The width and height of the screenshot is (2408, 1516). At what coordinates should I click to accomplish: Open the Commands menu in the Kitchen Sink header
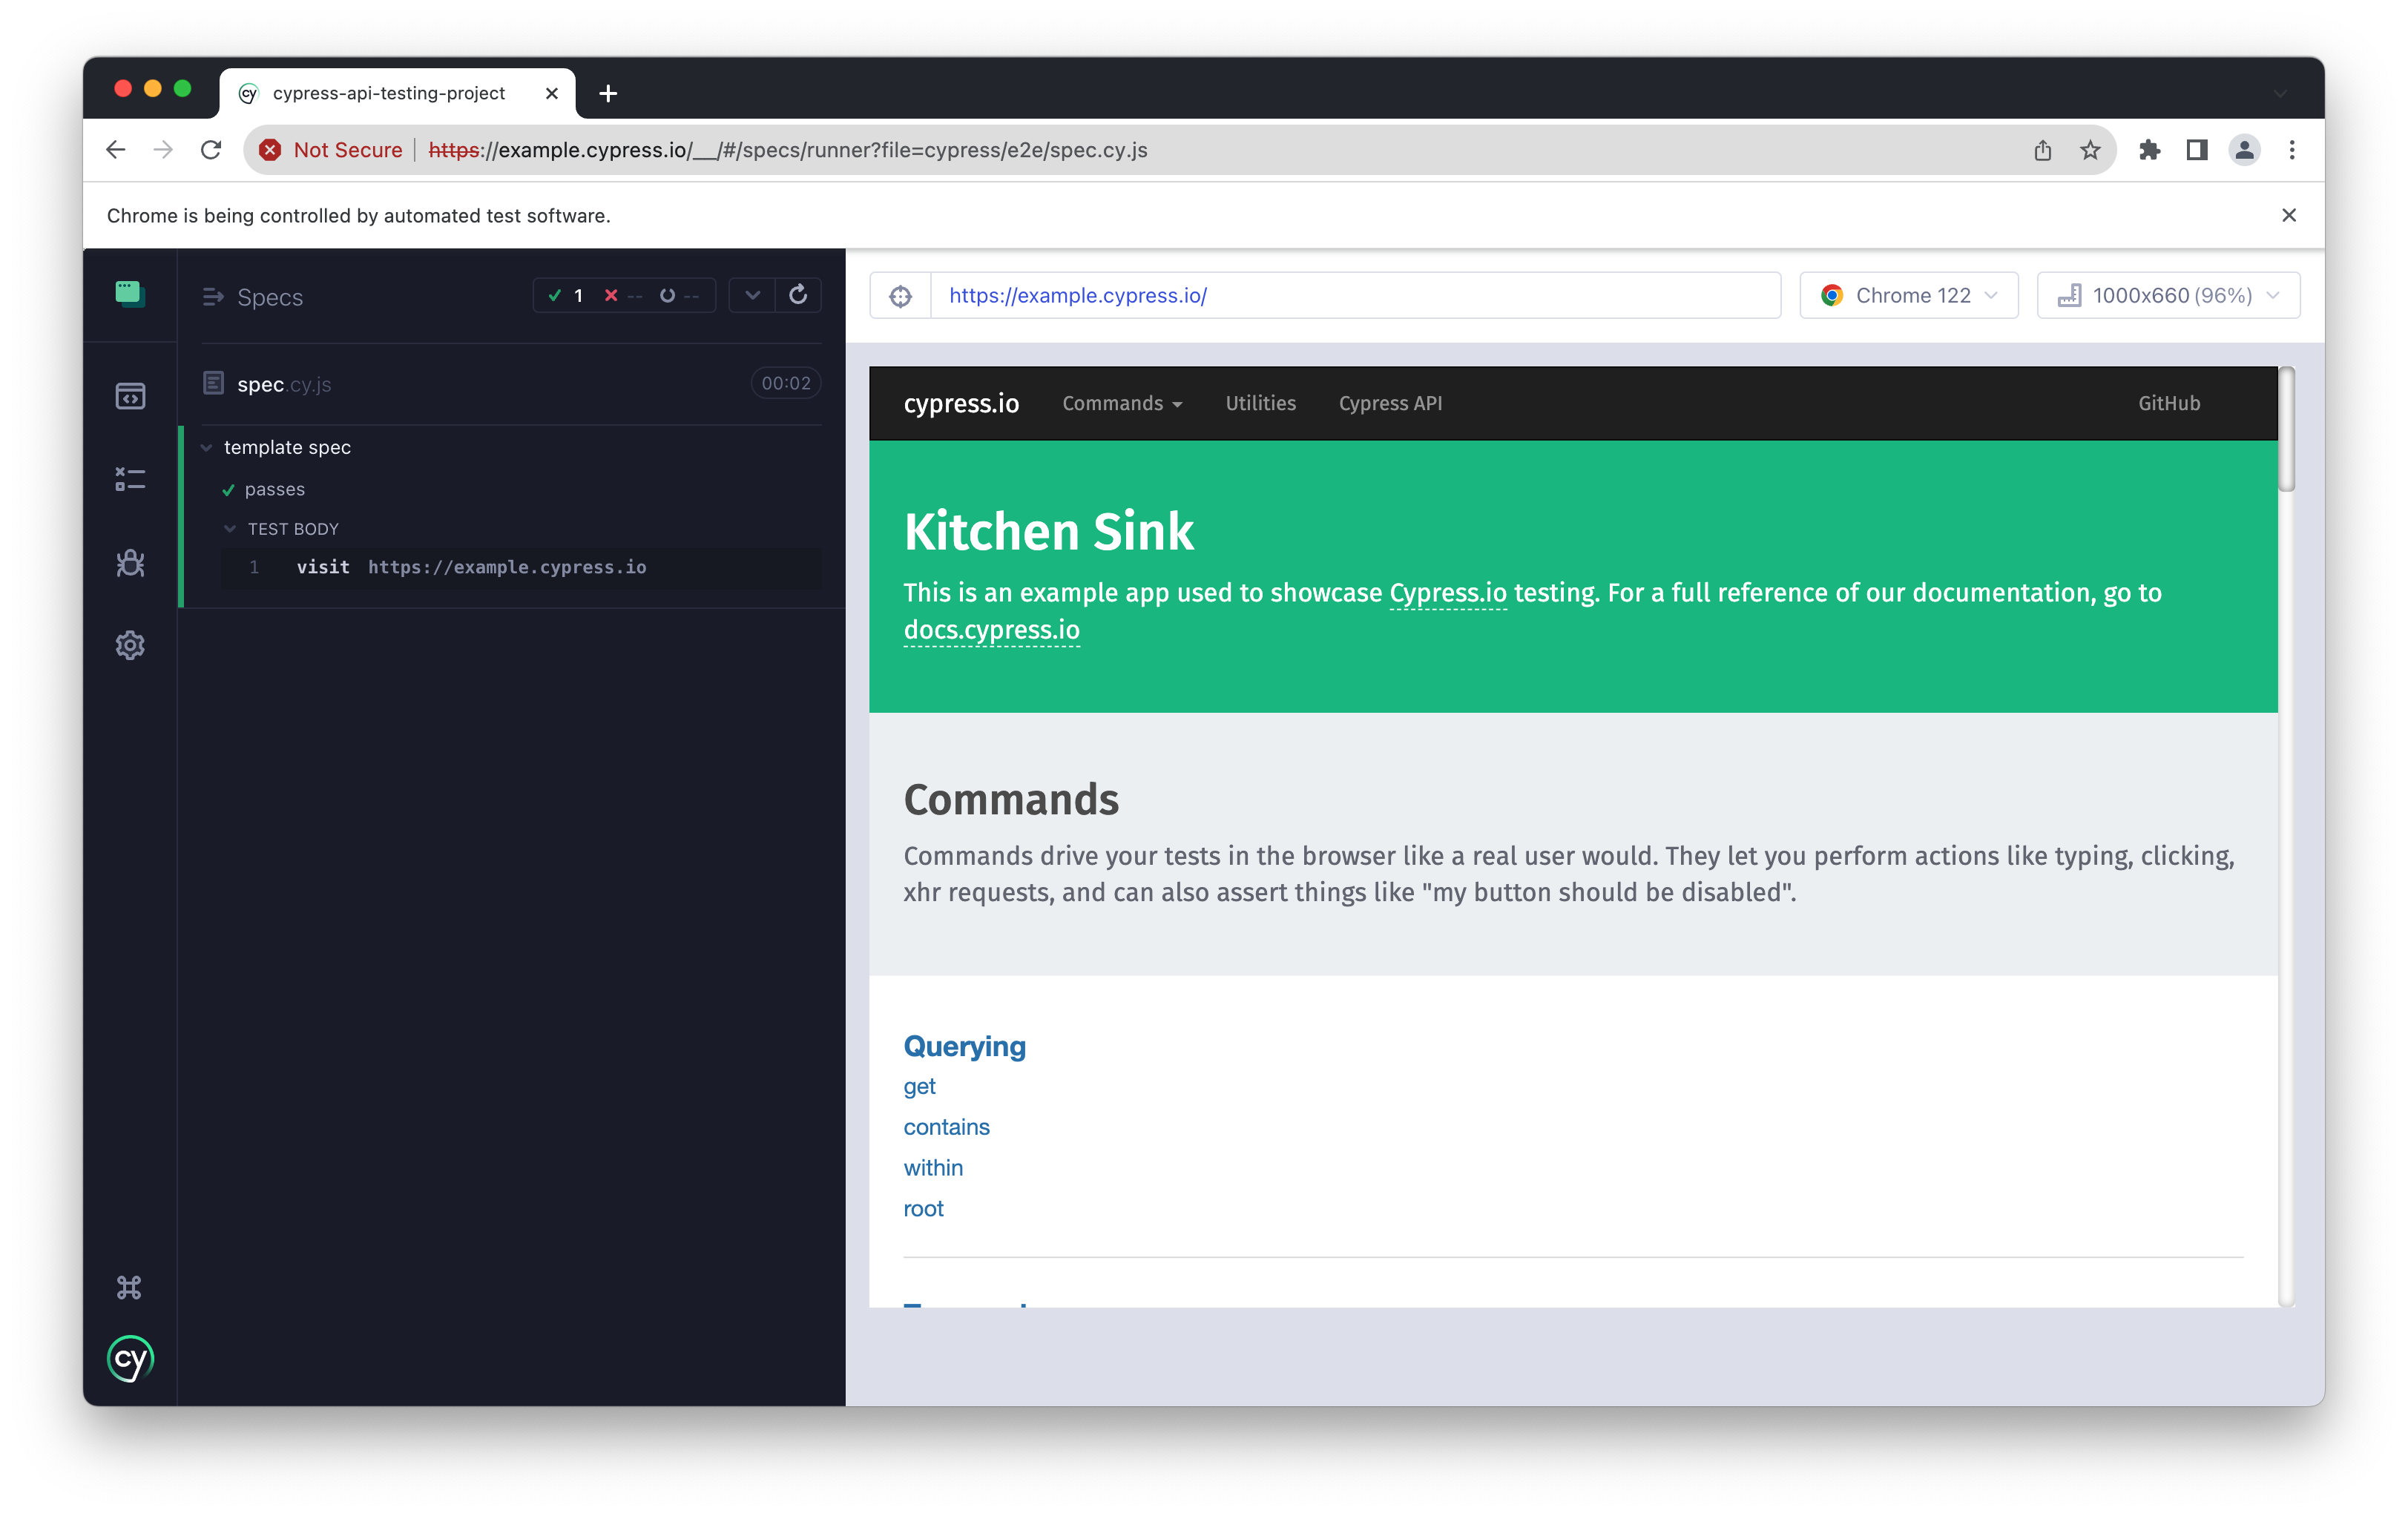click(1121, 403)
